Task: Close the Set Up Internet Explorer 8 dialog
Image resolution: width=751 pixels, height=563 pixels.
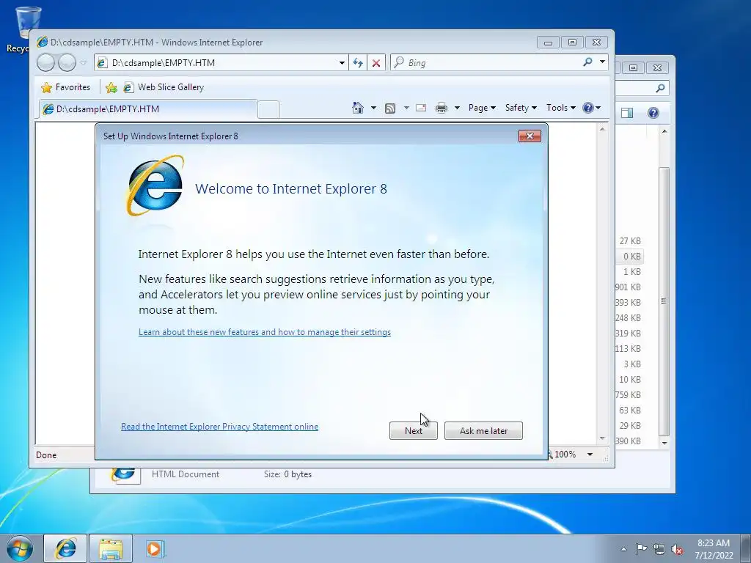Action: (530, 136)
